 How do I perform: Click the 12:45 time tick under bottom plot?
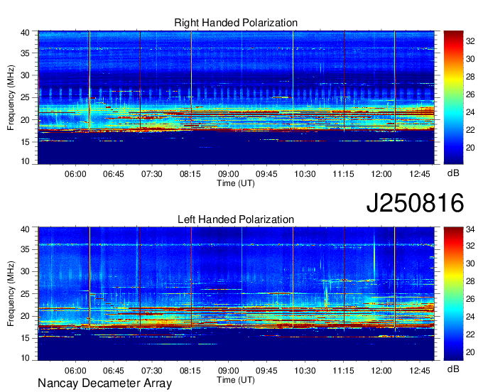420,371
